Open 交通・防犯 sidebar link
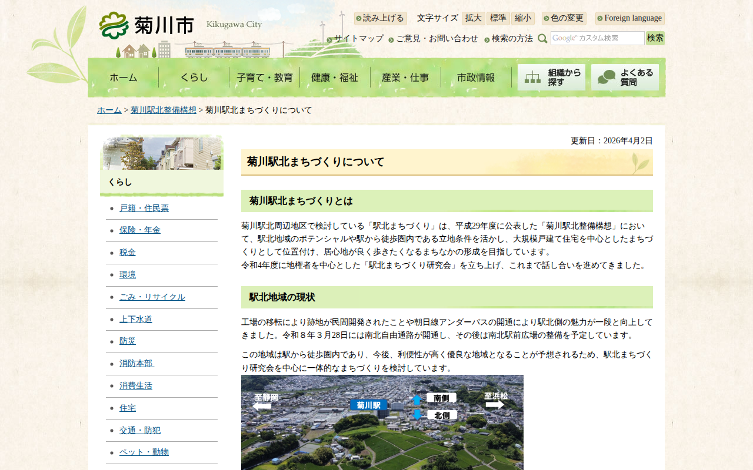Viewport: 753px width, 470px height. point(140,431)
